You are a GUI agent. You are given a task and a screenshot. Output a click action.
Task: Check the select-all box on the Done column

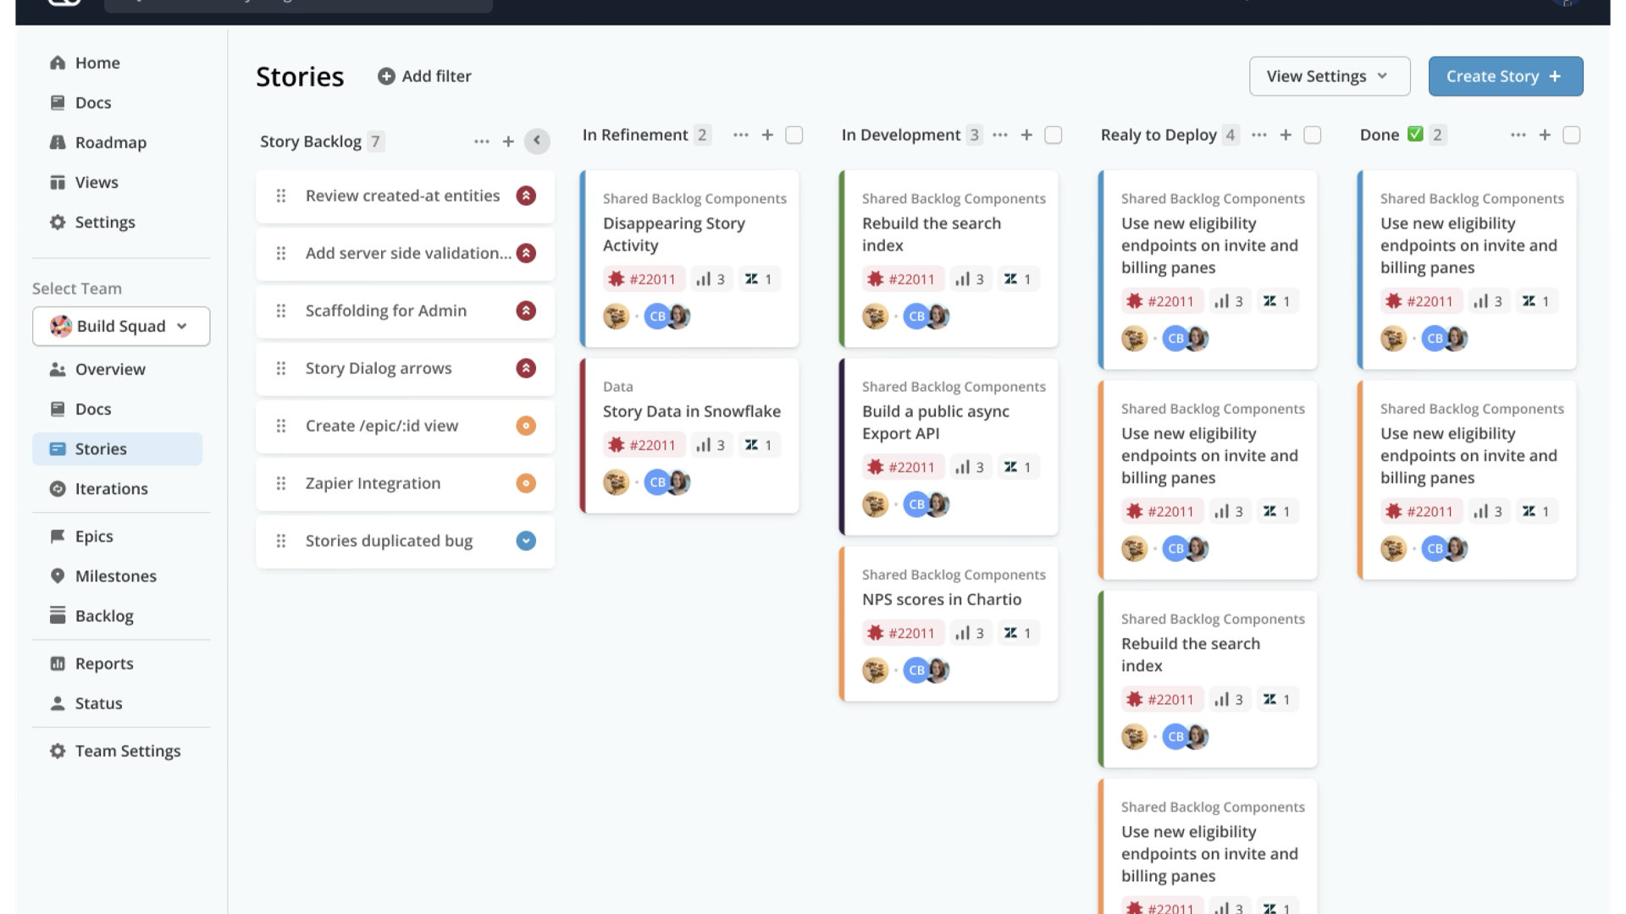(1572, 135)
